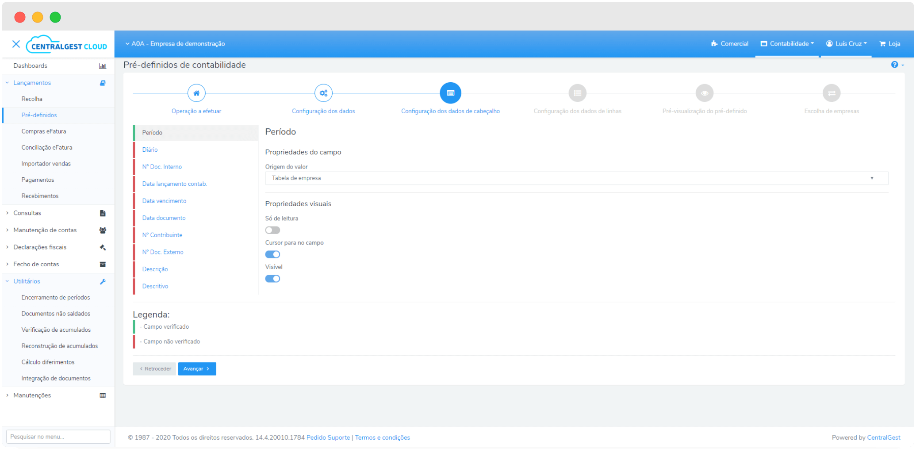Open the Origem do valor dropdown
Viewport: 916px width, 449px height.
pyautogui.click(x=576, y=178)
